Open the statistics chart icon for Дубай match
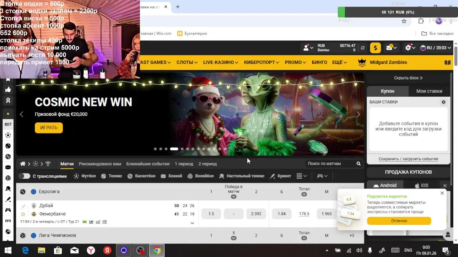The width and height of the screenshot is (458, 257). (x=91, y=222)
